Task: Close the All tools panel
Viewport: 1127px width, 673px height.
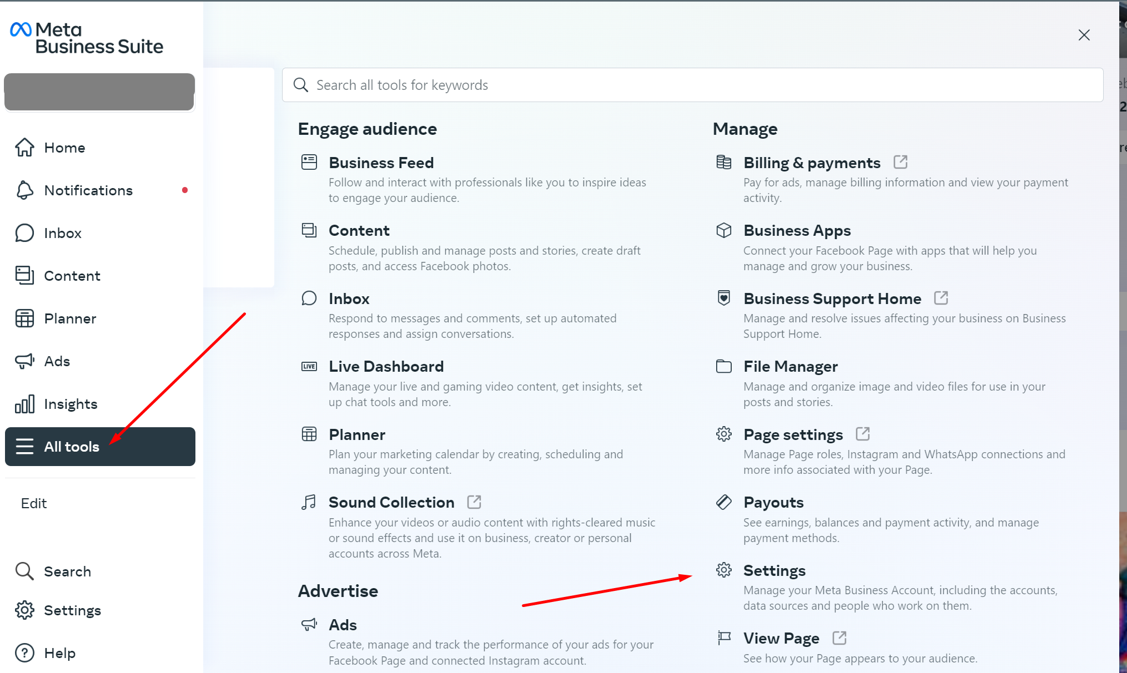Action: [x=1084, y=35]
